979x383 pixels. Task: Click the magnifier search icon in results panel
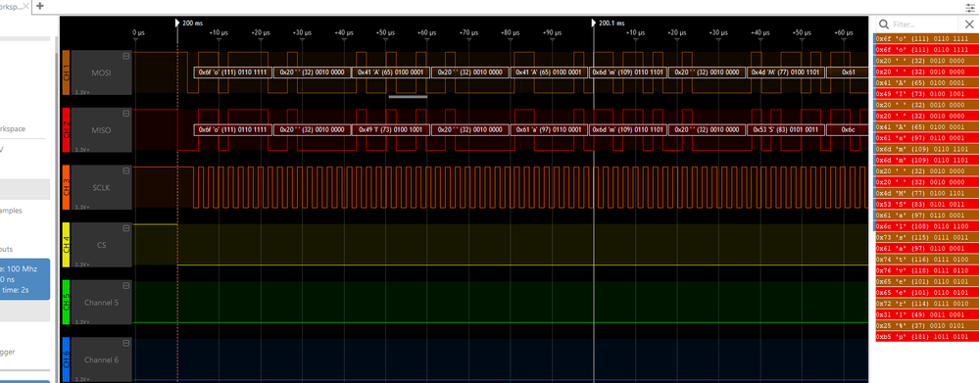(884, 24)
